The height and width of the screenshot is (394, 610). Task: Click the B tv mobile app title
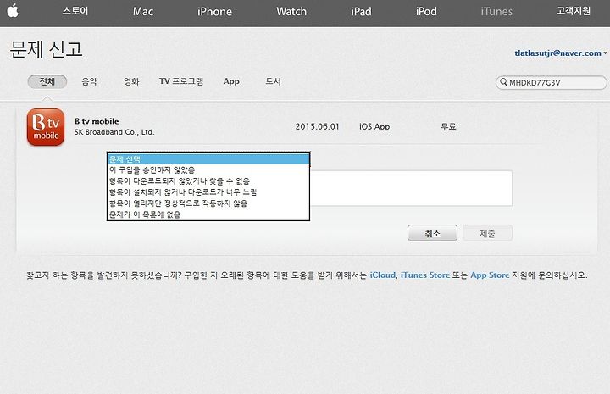coord(97,121)
